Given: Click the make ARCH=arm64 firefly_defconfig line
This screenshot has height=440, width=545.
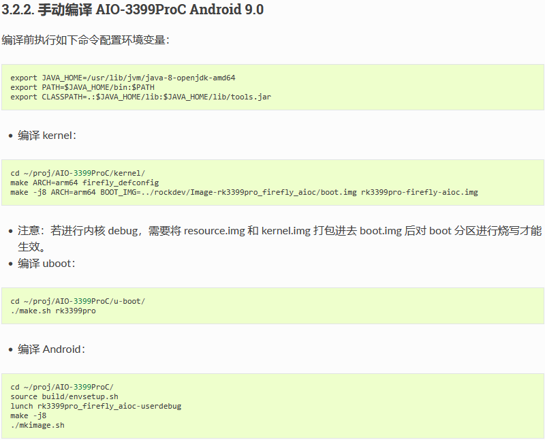Looking at the screenshot, I should 84,183.
